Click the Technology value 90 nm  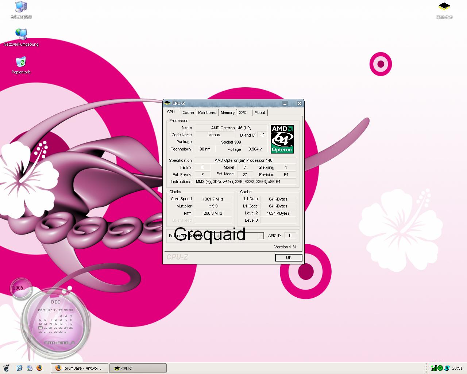click(x=205, y=149)
